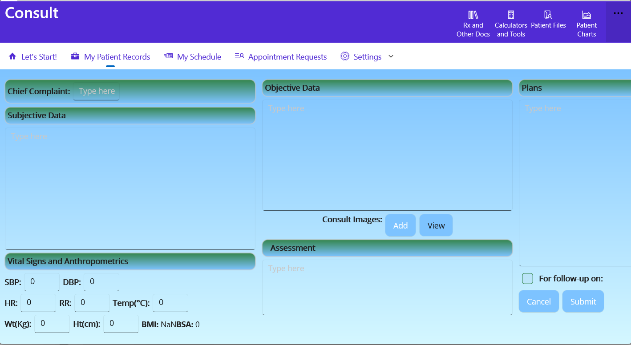Click the SBP value field
This screenshot has height=345, width=631.
pos(42,281)
